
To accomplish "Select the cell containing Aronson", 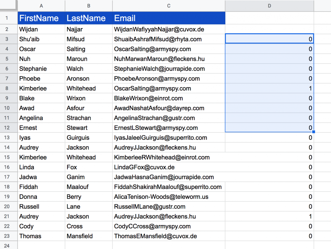I will pyautogui.click(x=89, y=78).
